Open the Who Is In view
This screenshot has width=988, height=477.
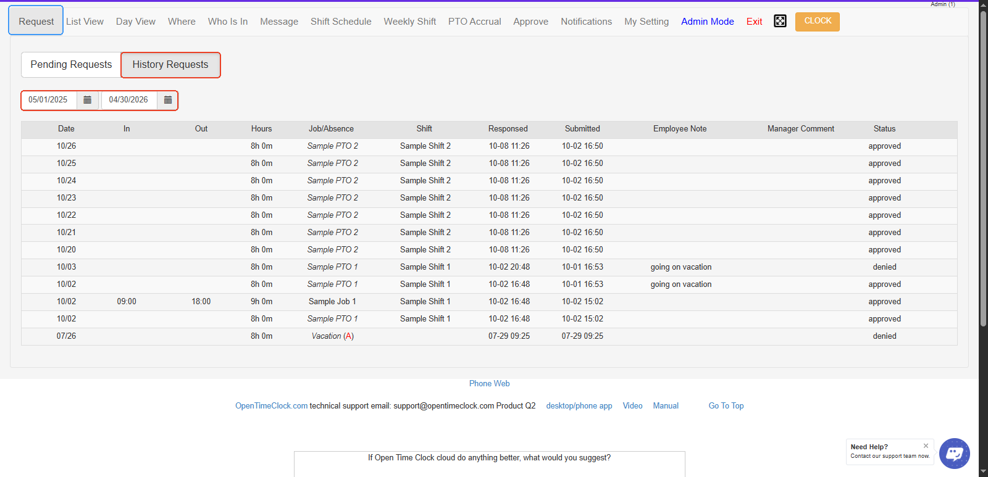[x=228, y=22]
